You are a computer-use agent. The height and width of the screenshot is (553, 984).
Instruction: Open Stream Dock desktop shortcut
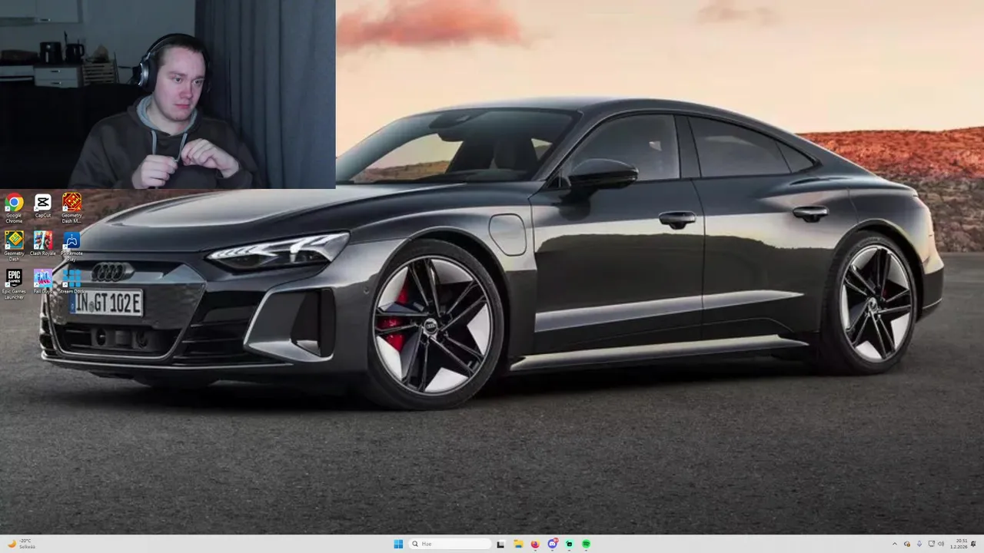click(71, 282)
